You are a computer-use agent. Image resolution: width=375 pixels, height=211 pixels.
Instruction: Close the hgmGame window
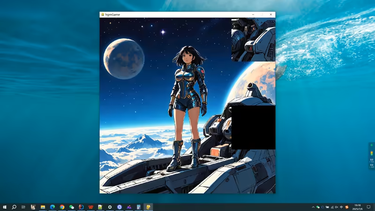(x=270, y=15)
